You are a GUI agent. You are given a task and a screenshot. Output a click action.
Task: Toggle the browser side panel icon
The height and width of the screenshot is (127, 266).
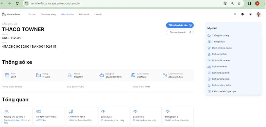(x=250, y=3)
